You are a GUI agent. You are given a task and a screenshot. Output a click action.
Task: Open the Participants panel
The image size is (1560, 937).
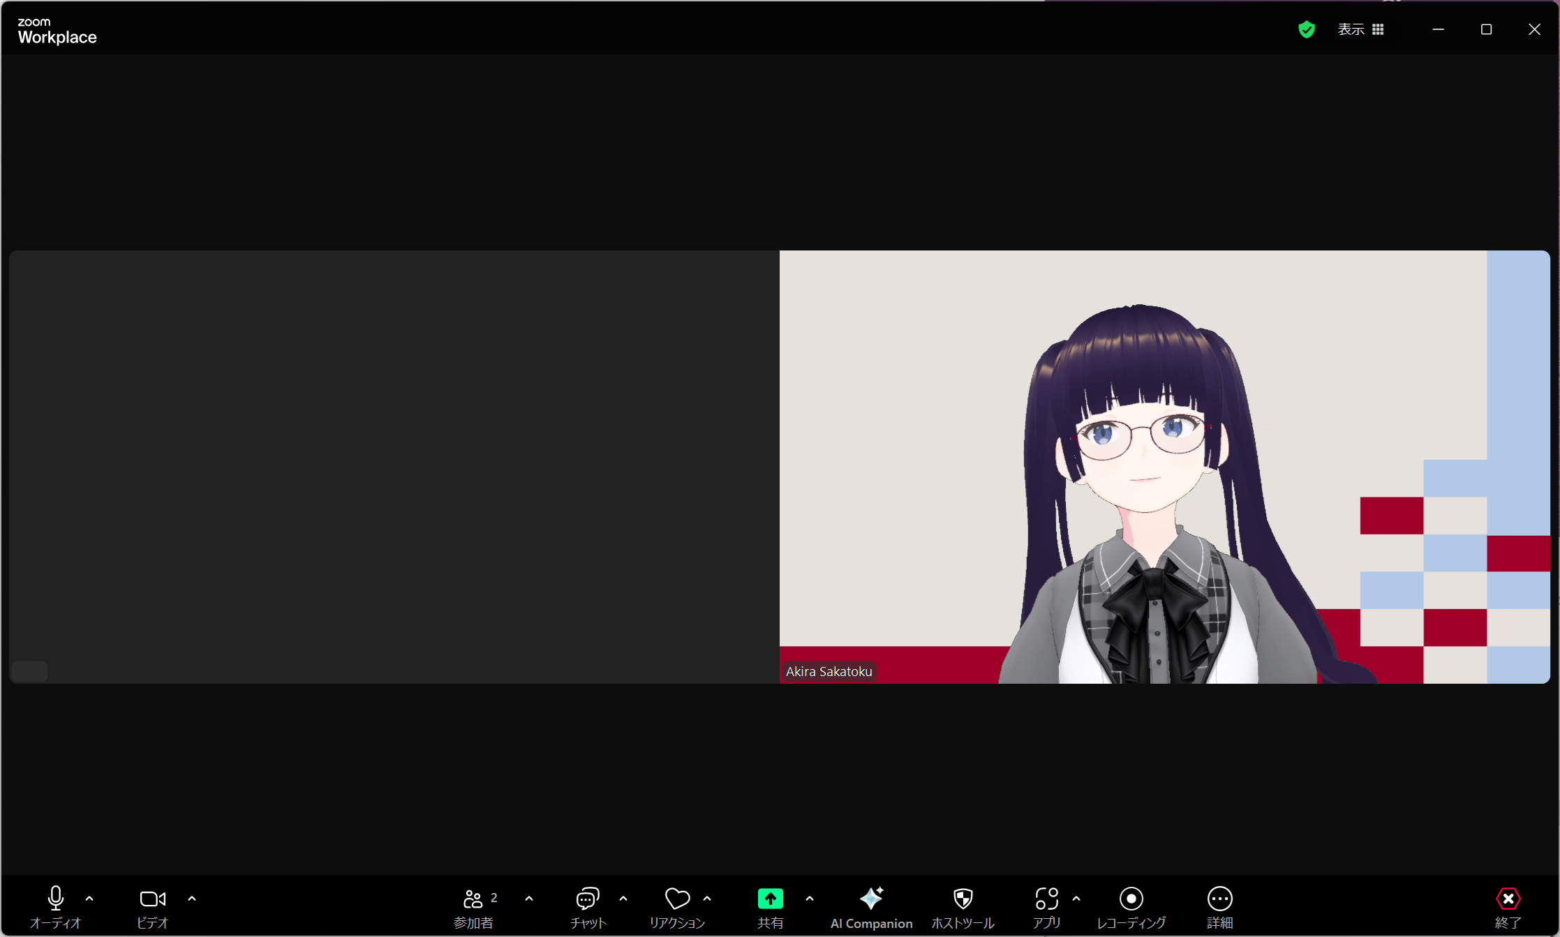[x=473, y=899]
